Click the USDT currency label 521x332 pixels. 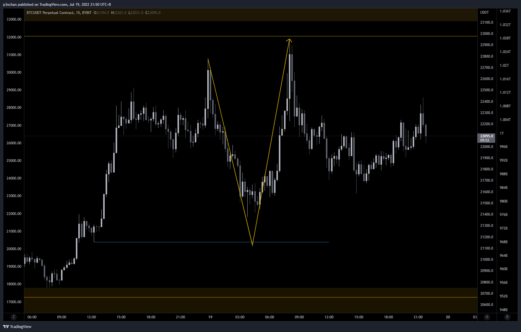click(x=484, y=12)
